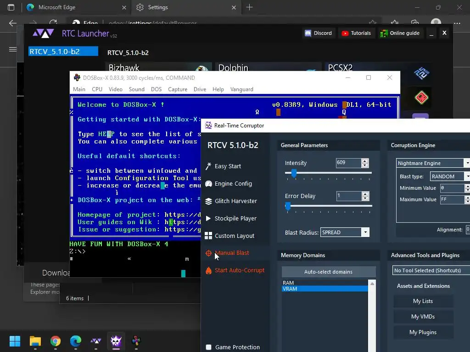Click the Minimum Value field
The image size is (470, 352).
[452, 188]
